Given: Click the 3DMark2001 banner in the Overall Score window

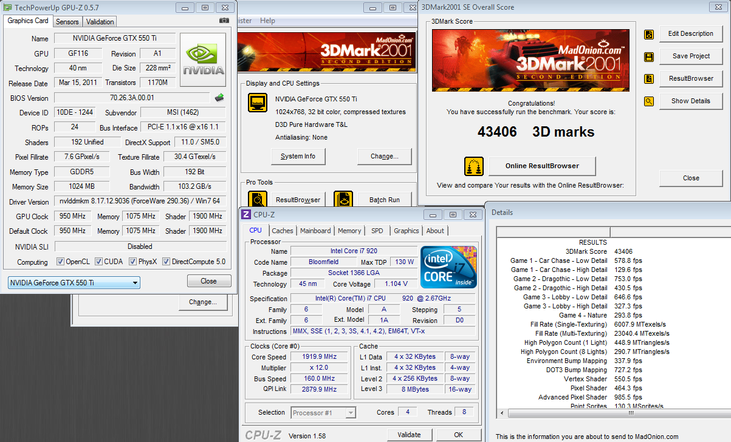Looking at the screenshot, I should 532,59.
